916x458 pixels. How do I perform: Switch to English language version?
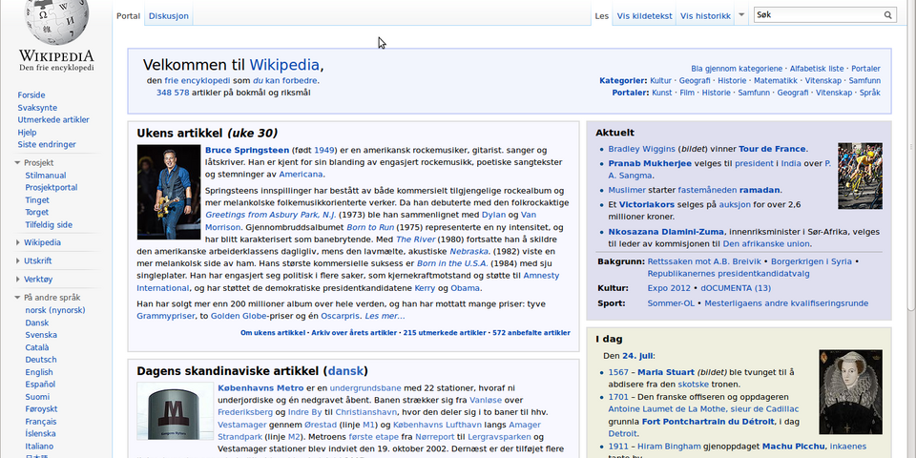click(39, 372)
